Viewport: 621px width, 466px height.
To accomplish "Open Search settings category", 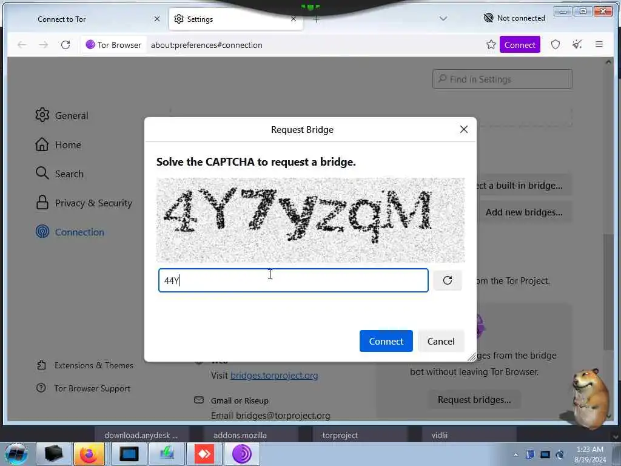I will (x=59, y=174).
